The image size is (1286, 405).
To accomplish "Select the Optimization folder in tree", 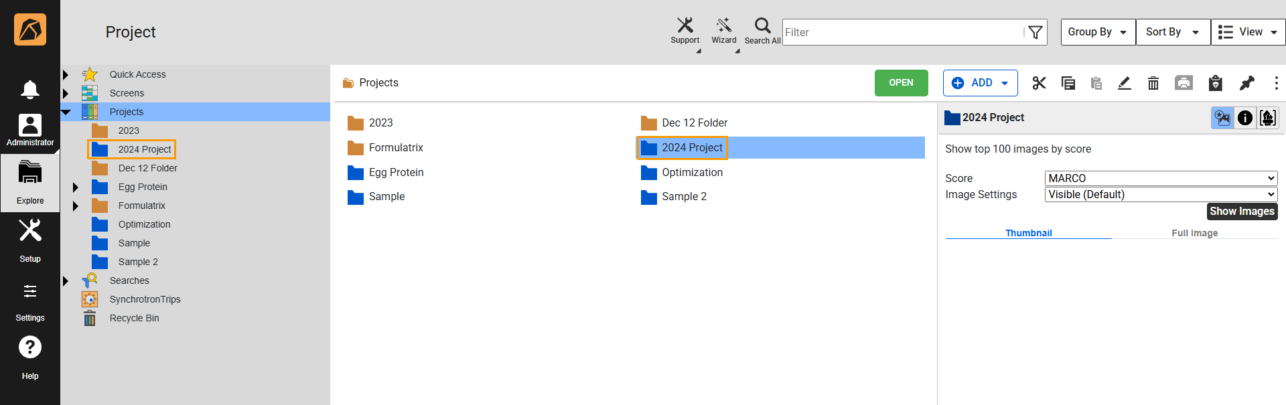I will (144, 224).
